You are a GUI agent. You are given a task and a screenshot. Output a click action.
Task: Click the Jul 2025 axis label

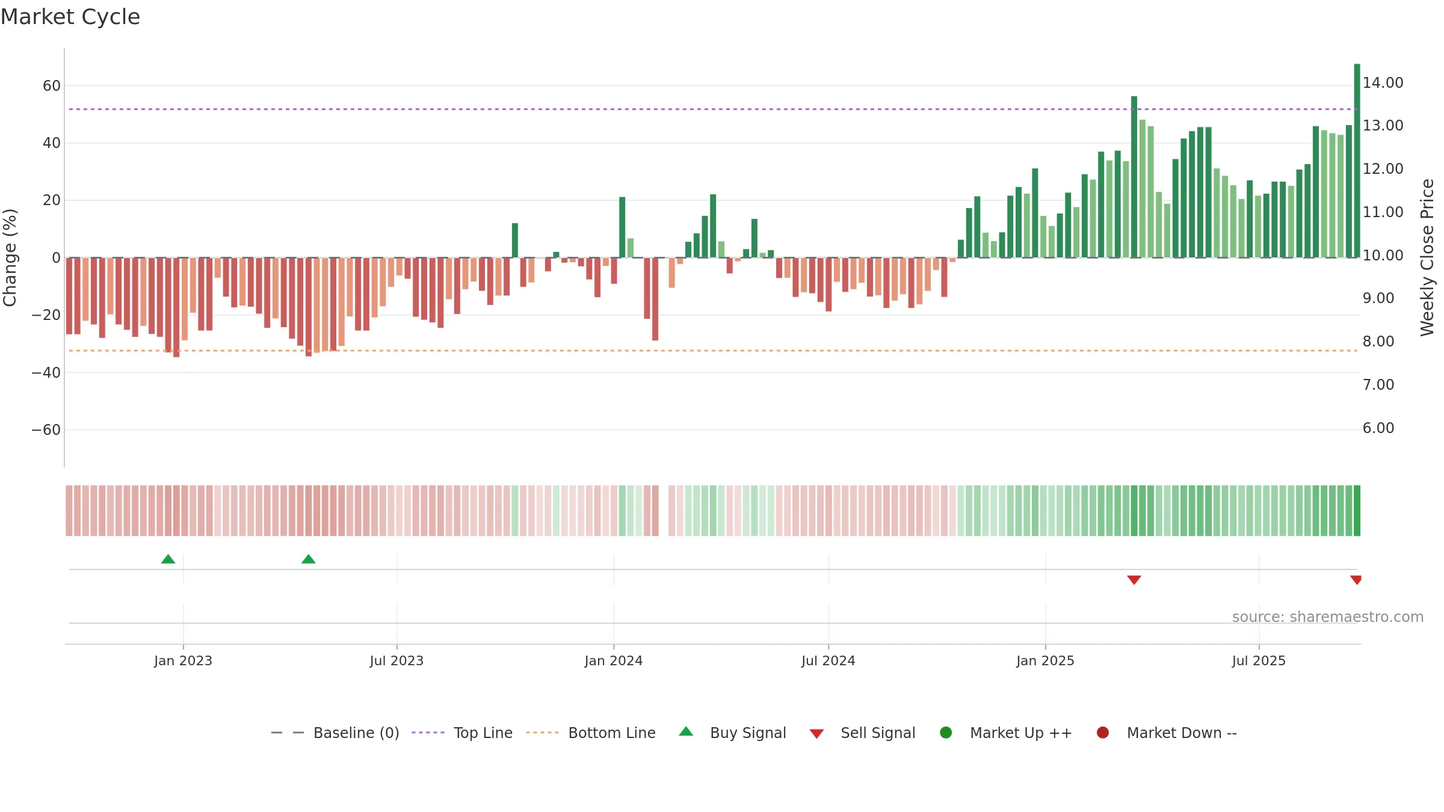coord(1259,660)
